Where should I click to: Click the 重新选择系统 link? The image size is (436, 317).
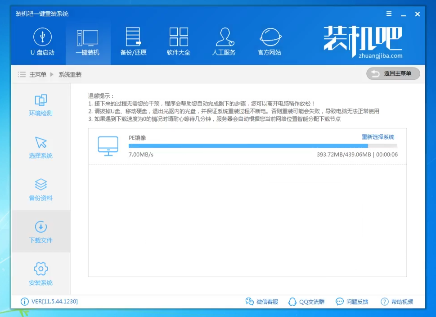(x=378, y=137)
